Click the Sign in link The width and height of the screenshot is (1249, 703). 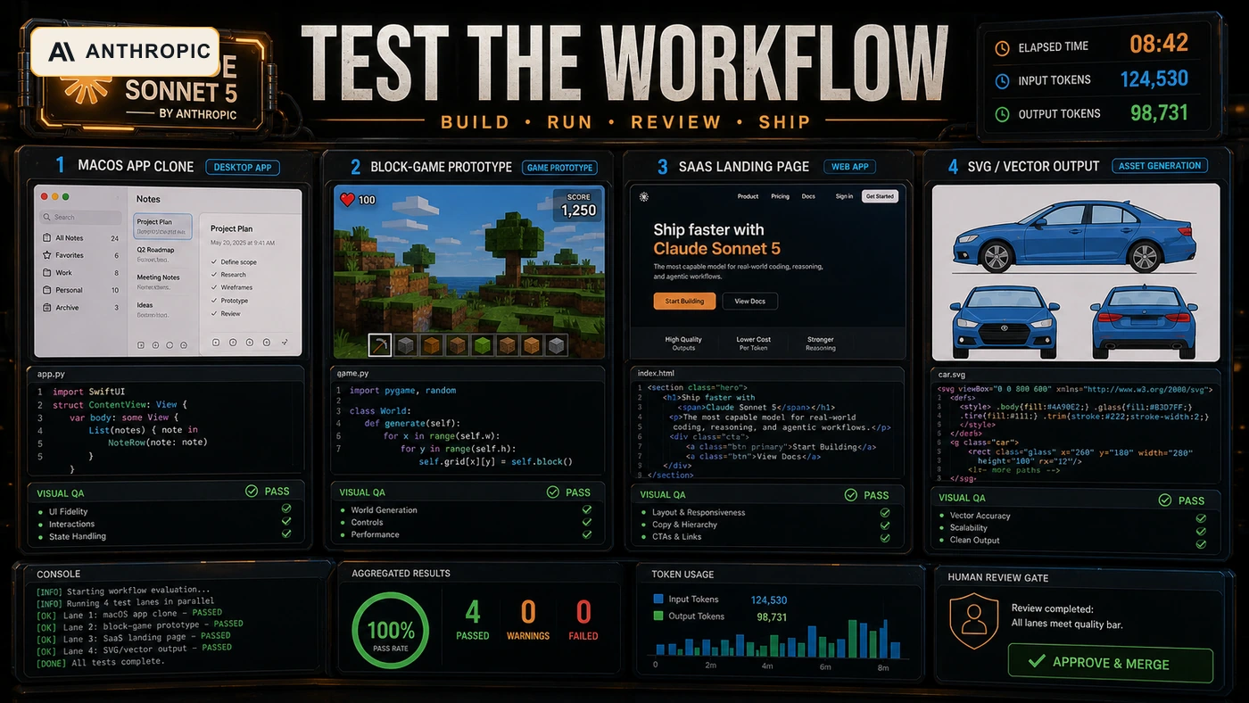point(844,196)
